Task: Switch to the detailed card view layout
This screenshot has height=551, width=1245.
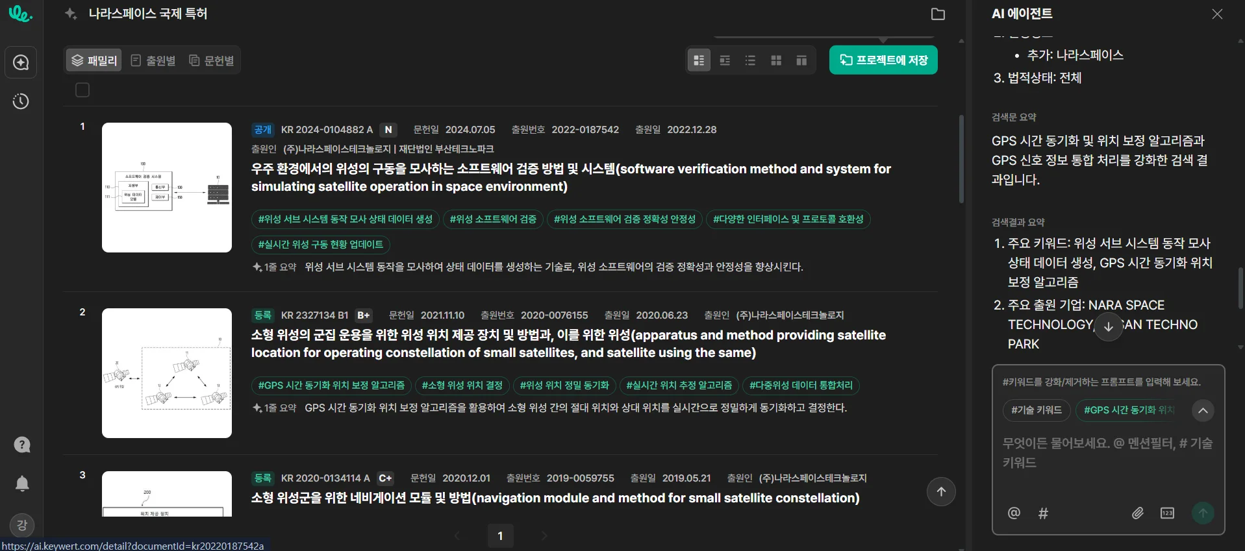Action: click(x=699, y=60)
